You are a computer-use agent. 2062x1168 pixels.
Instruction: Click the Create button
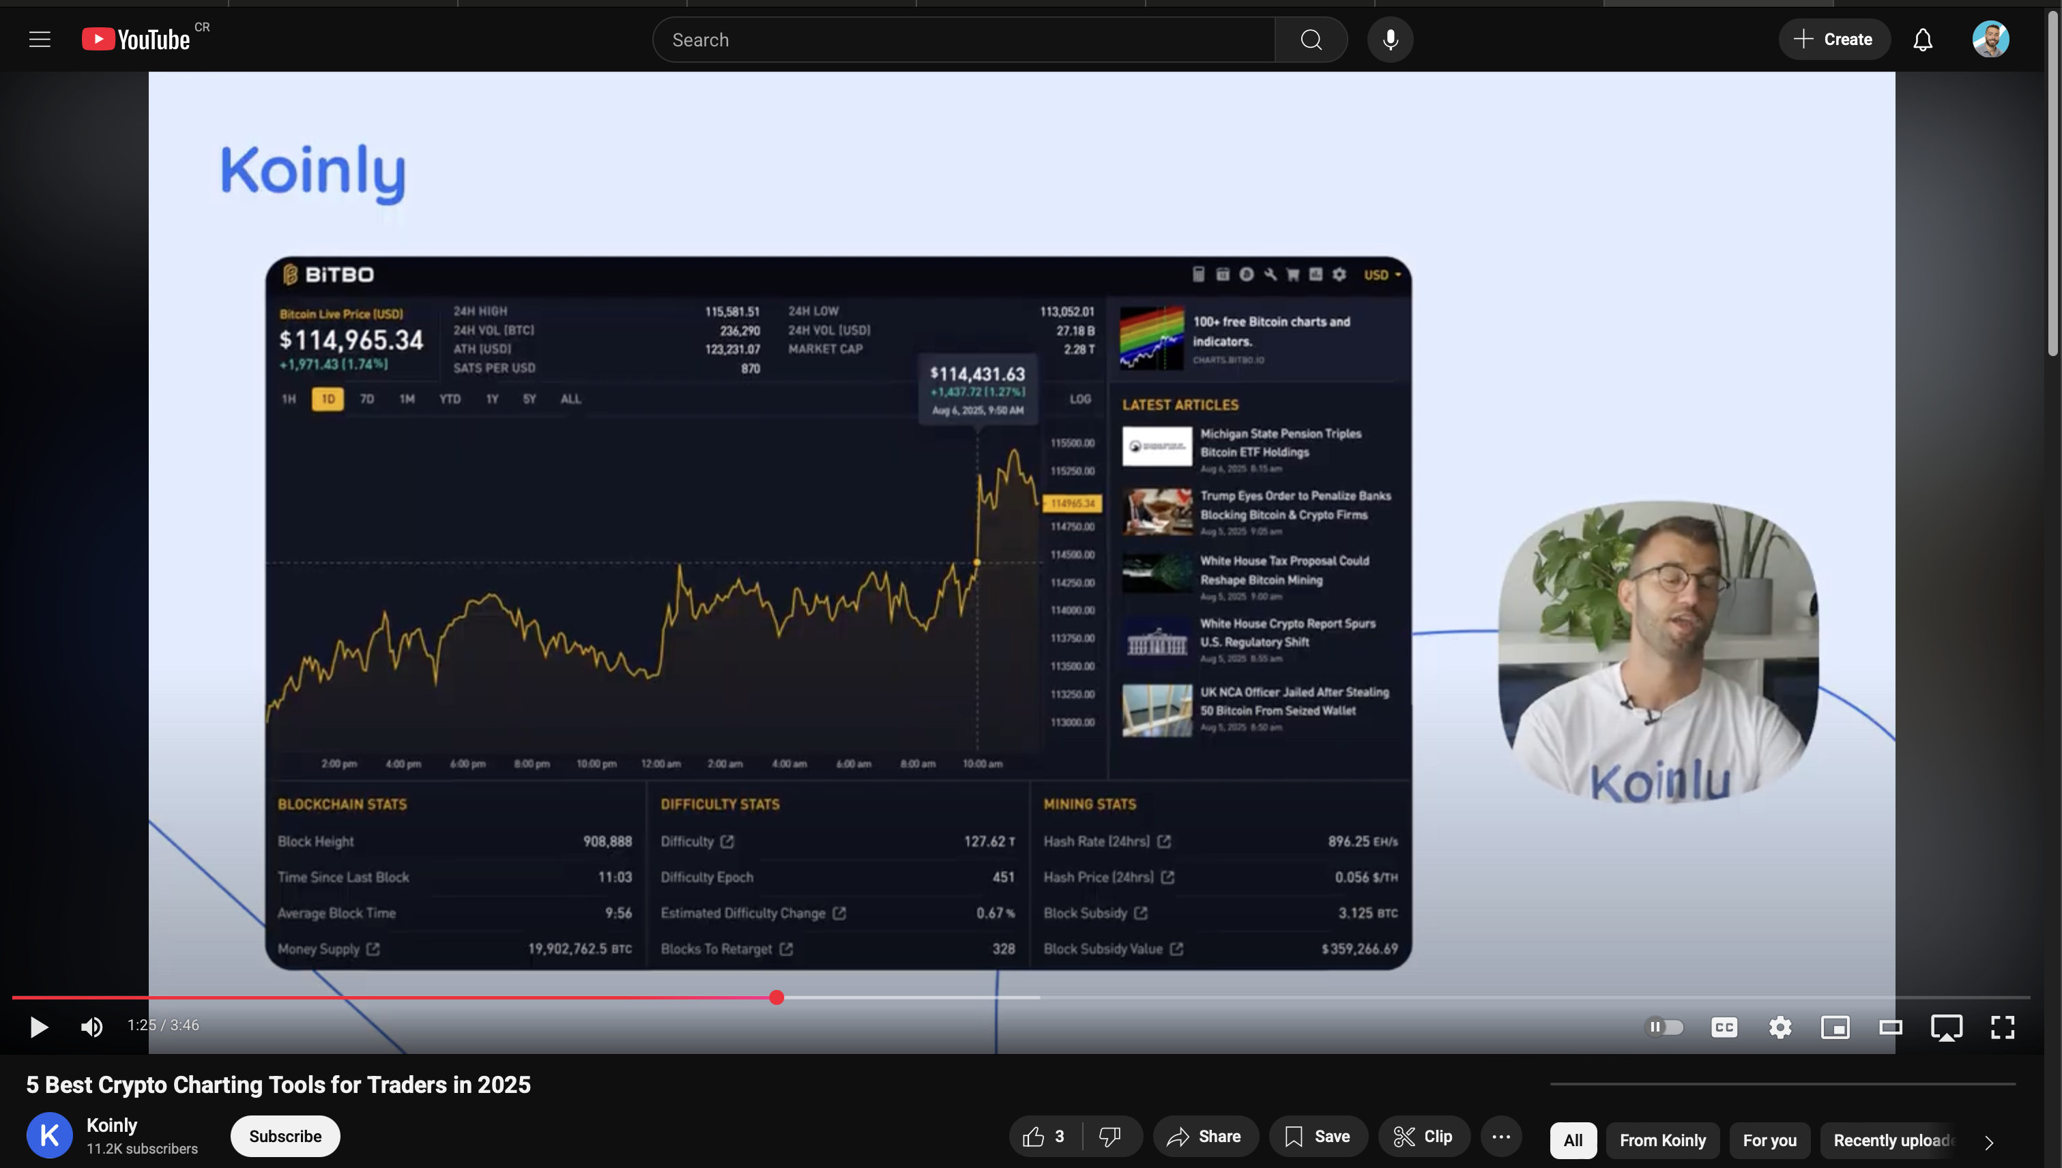pyautogui.click(x=1834, y=40)
